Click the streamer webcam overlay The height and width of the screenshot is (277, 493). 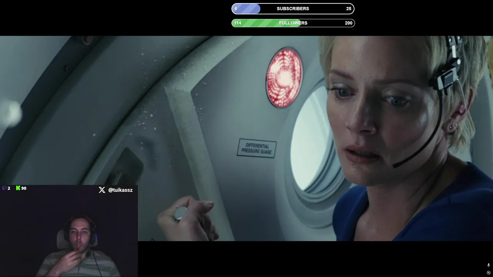tap(69, 231)
